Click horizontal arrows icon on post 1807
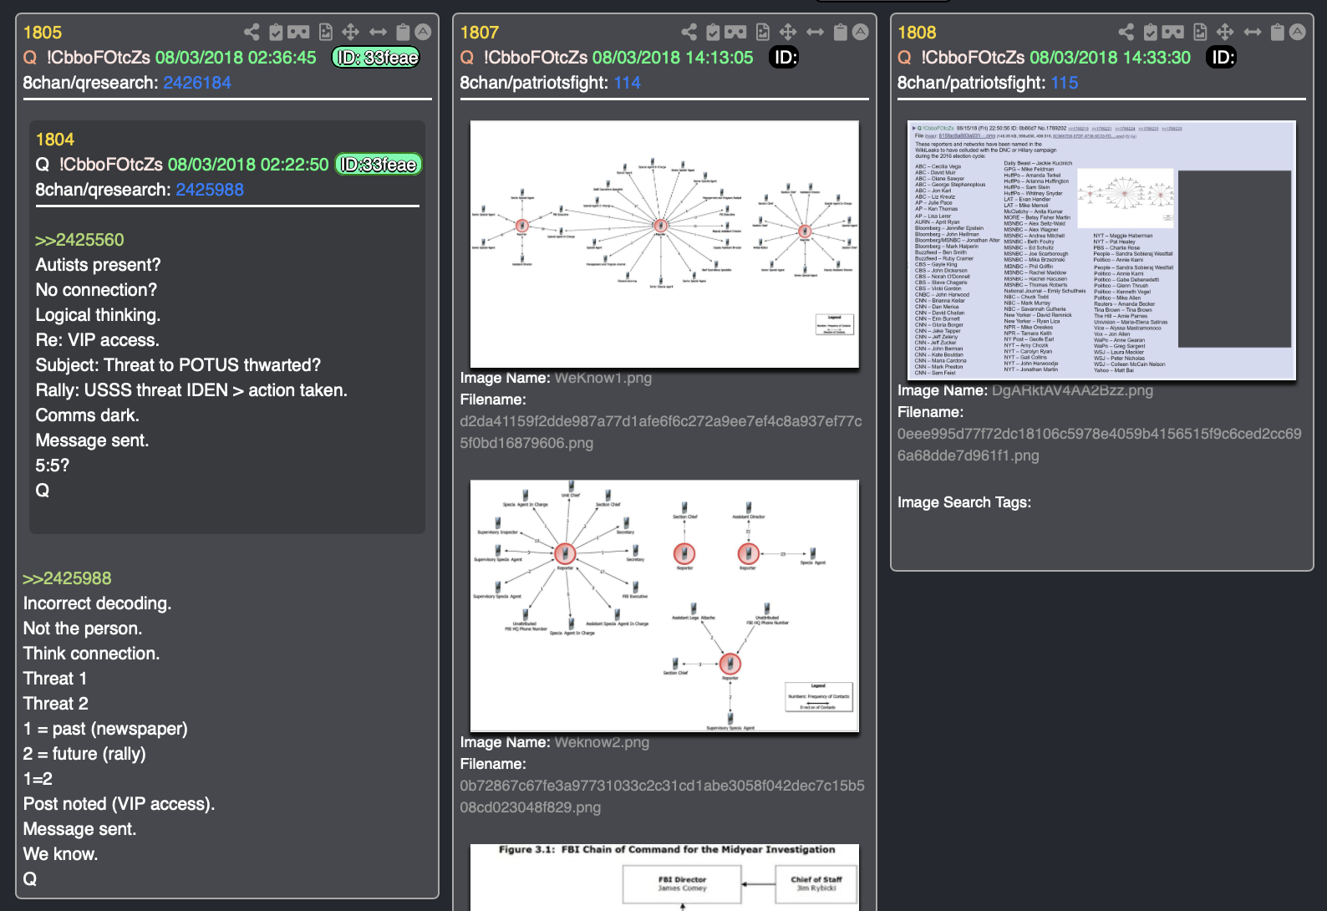 click(x=815, y=32)
